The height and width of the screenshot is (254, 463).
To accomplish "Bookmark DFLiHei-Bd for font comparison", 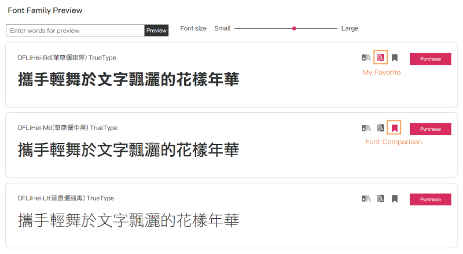I will pyautogui.click(x=395, y=58).
